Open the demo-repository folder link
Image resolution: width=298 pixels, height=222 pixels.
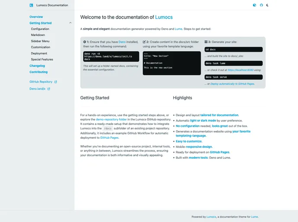111,120
